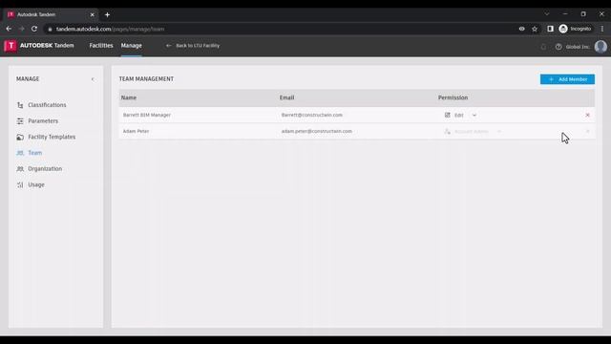The image size is (611, 344).
Task: Click the Permission column header
Action: click(453, 97)
